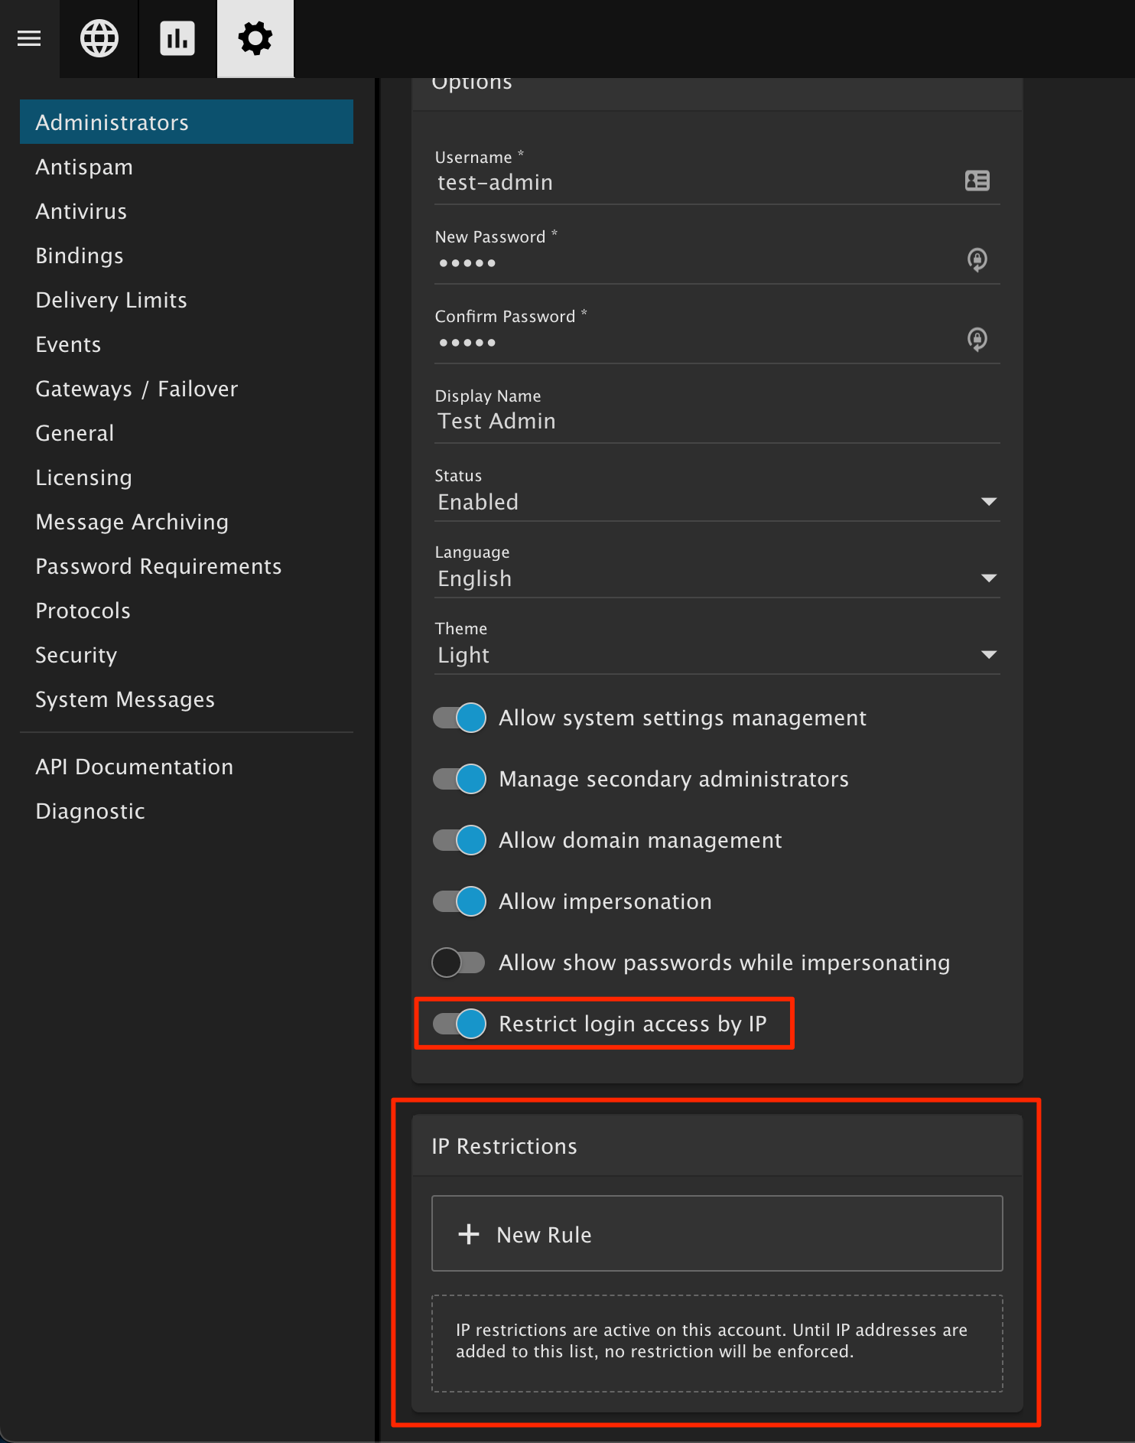Go to Antispam settings in sidebar
1135x1443 pixels.
(84, 167)
